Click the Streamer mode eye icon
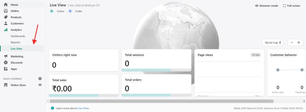This screenshot has width=306, height=112. click(x=257, y=6)
